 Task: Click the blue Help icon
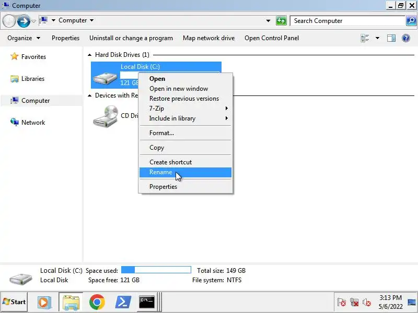(406, 38)
